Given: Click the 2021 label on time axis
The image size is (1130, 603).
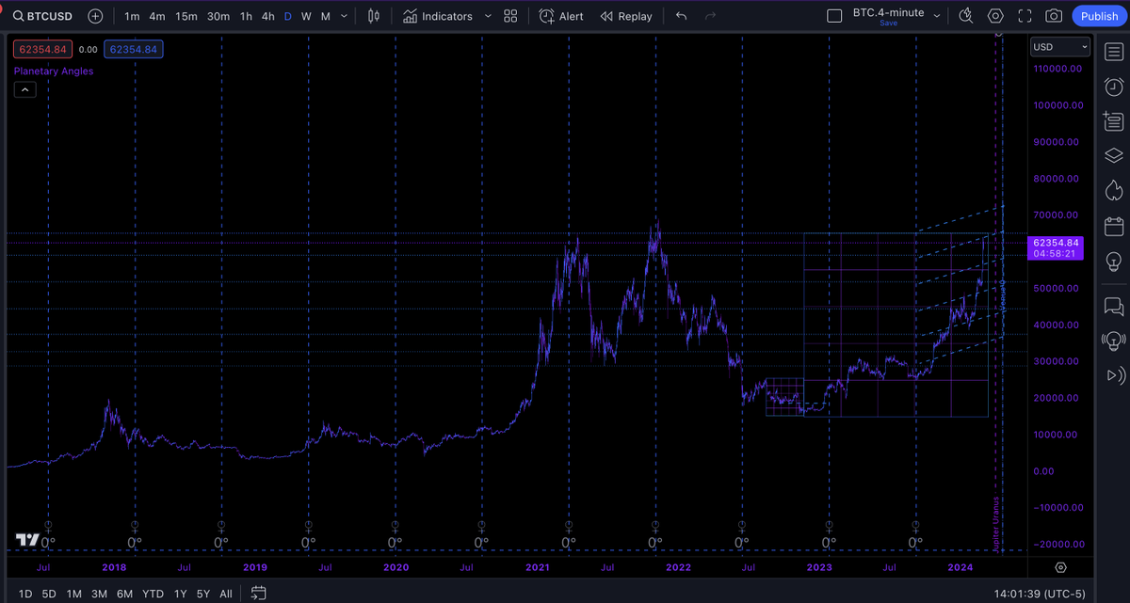Looking at the screenshot, I should [x=537, y=567].
